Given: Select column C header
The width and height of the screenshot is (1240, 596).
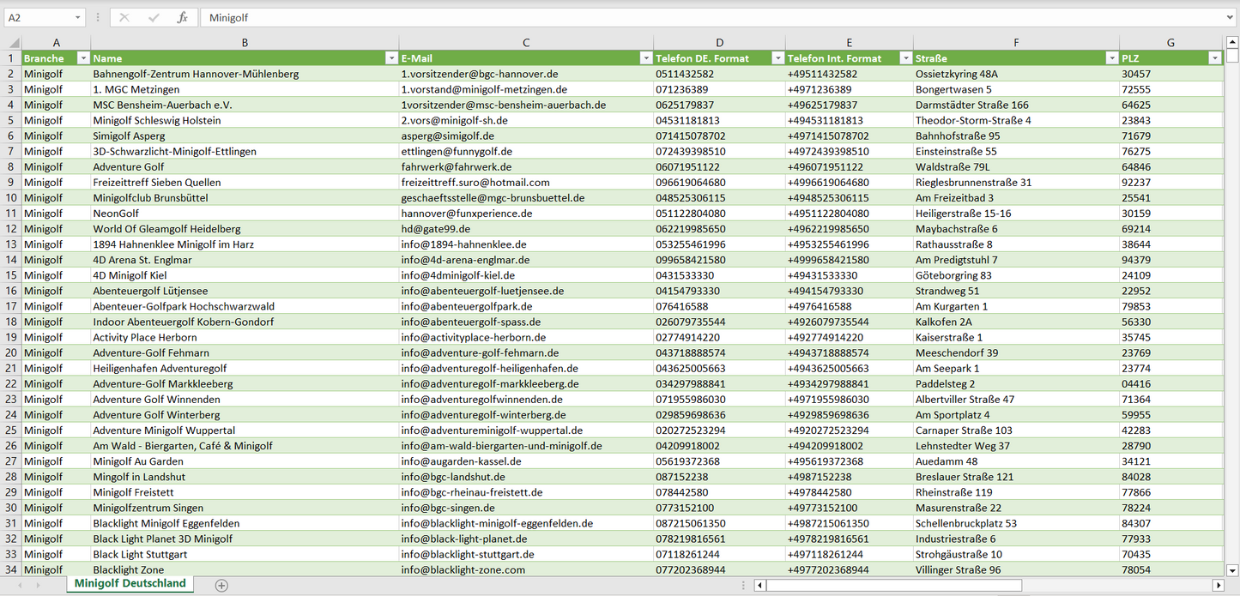Looking at the screenshot, I should tap(525, 43).
